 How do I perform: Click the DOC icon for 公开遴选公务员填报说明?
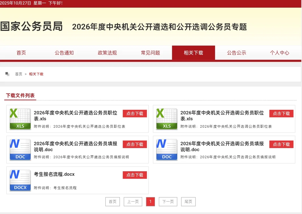[20, 149]
